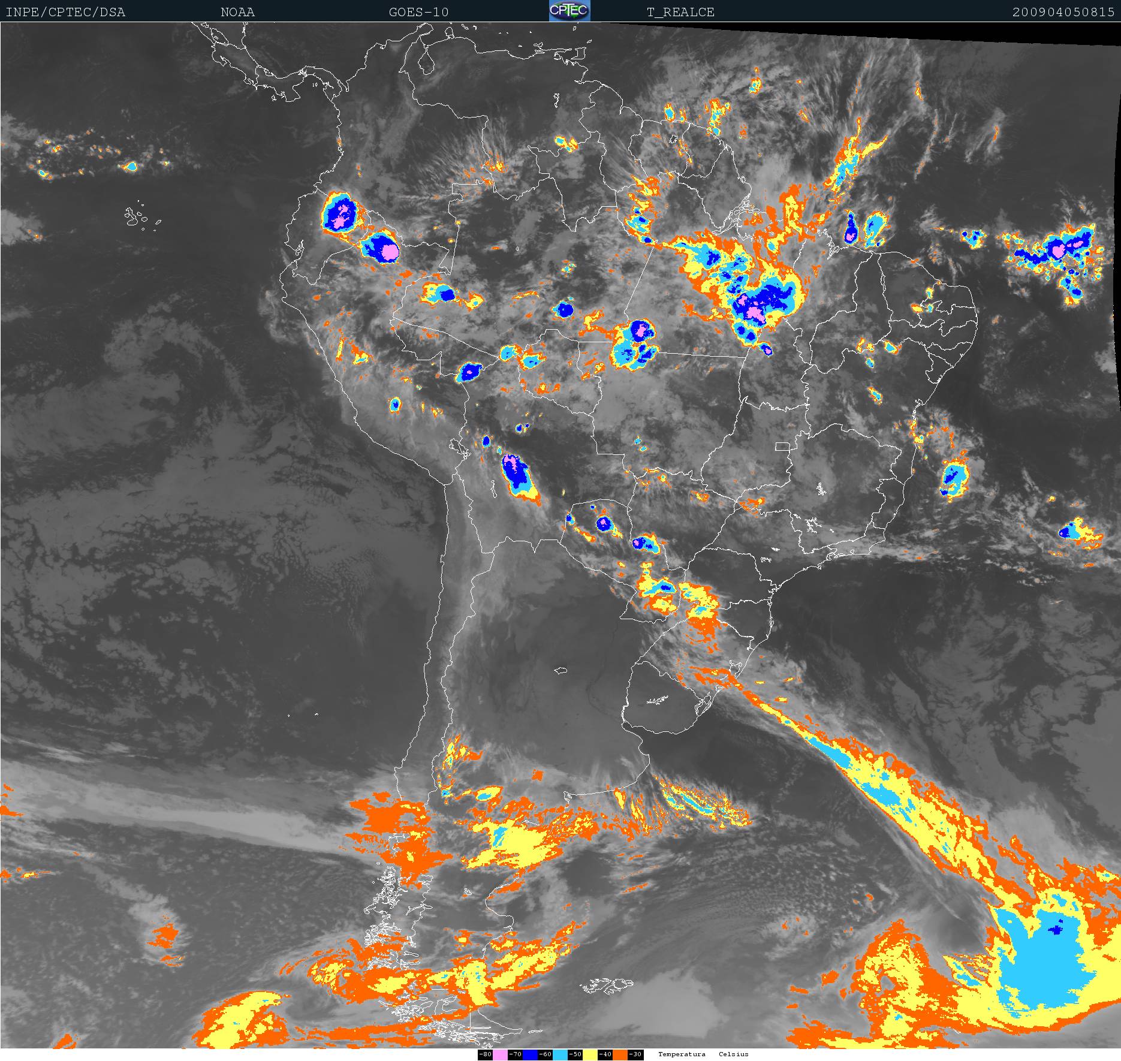The height and width of the screenshot is (1061, 1121).
Task: Pick the orange -30 legend swatch
Action: [620, 1054]
